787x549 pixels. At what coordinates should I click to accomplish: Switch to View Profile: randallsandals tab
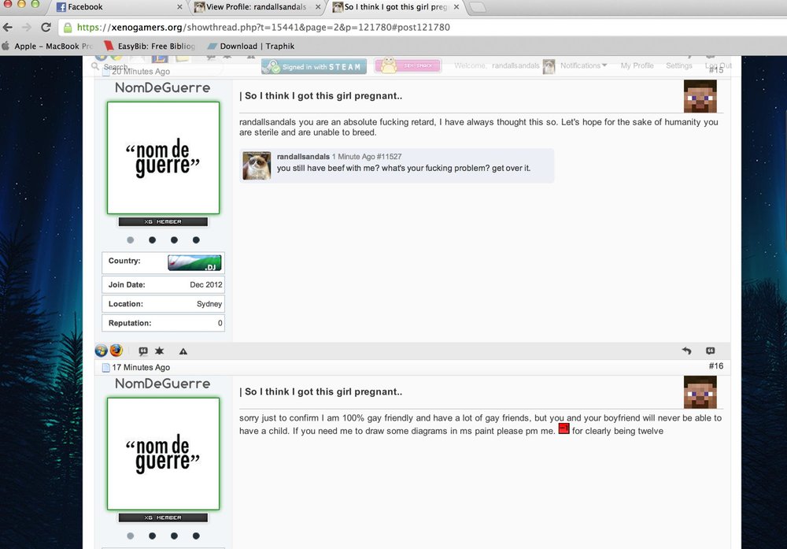coord(257,7)
